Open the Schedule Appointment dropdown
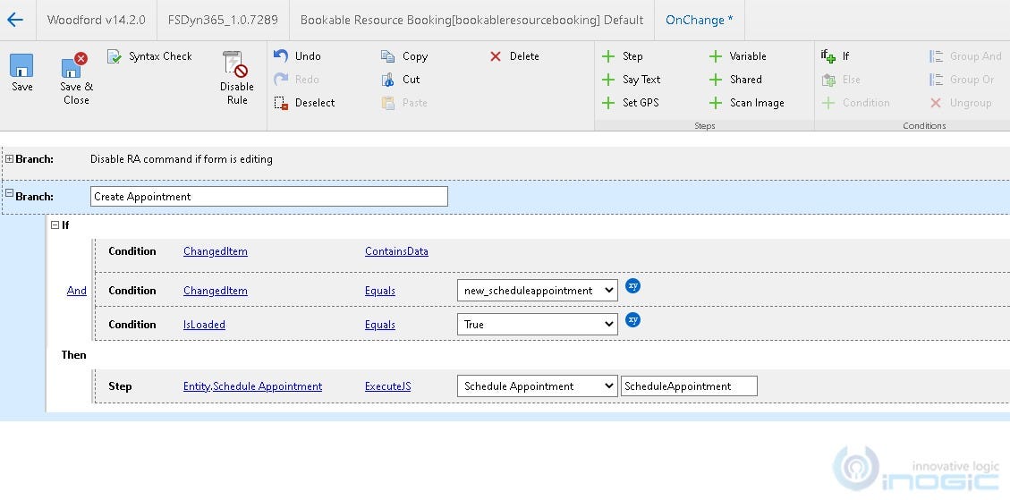 [538, 386]
